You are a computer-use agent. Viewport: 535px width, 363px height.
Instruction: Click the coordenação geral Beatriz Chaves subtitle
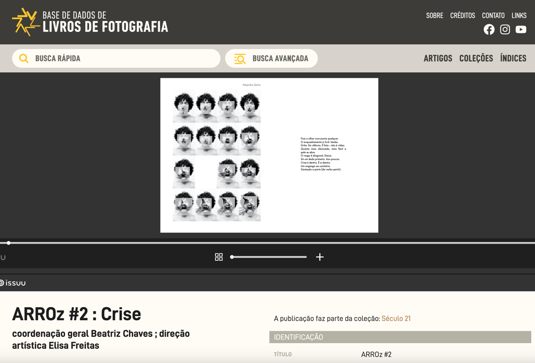[x=101, y=340]
